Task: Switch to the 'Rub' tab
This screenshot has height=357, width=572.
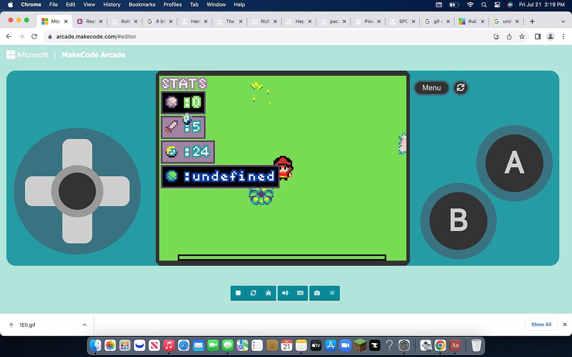Action: pyautogui.click(x=472, y=22)
